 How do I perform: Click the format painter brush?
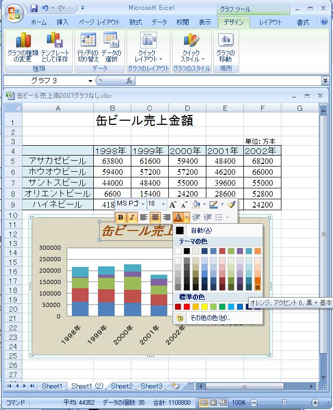(x=231, y=204)
